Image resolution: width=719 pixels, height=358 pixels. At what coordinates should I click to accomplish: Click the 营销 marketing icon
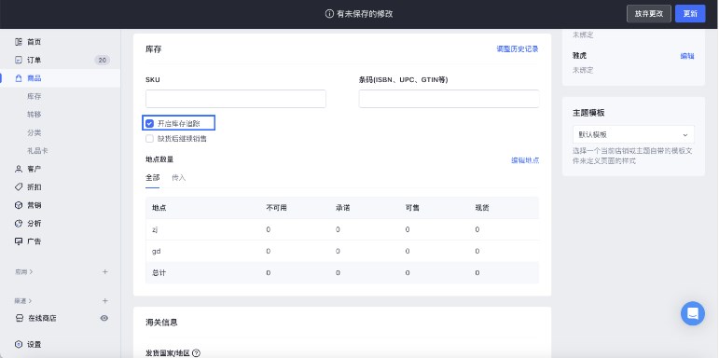(x=19, y=205)
